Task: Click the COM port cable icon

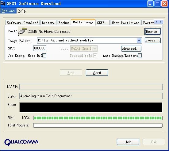Action: coord(22,32)
